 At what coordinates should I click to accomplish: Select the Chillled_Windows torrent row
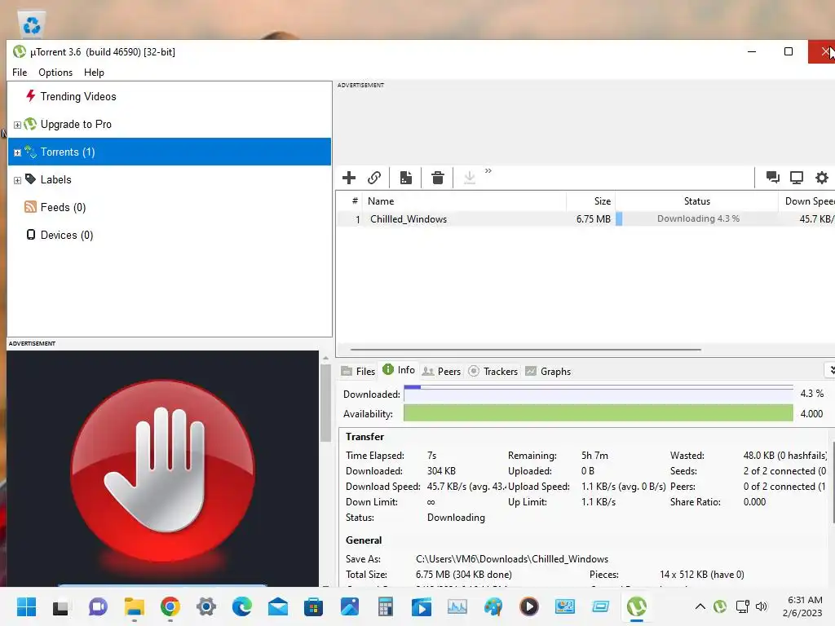click(x=585, y=218)
